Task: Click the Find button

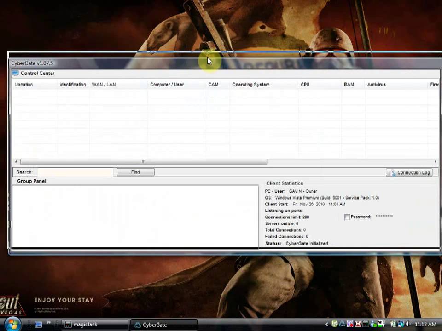Action: click(x=135, y=172)
